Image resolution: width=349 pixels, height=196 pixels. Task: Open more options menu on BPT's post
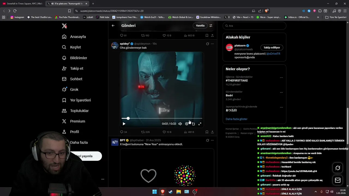[212, 140]
